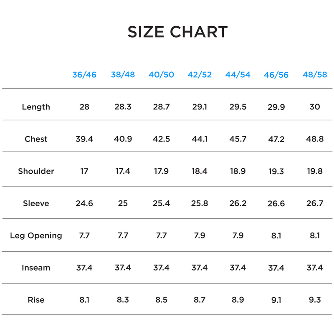The image size is (334, 334).
Task: Select the 38/48 size column header
Action: 123,75
